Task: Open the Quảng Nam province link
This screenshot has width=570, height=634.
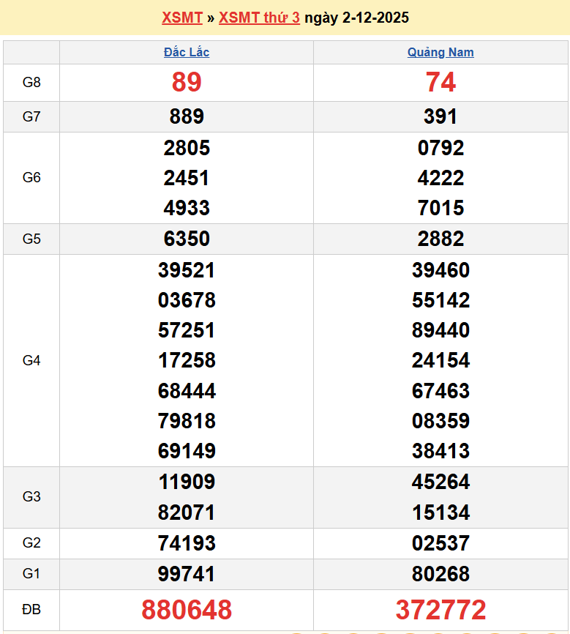Action: pyautogui.click(x=440, y=52)
